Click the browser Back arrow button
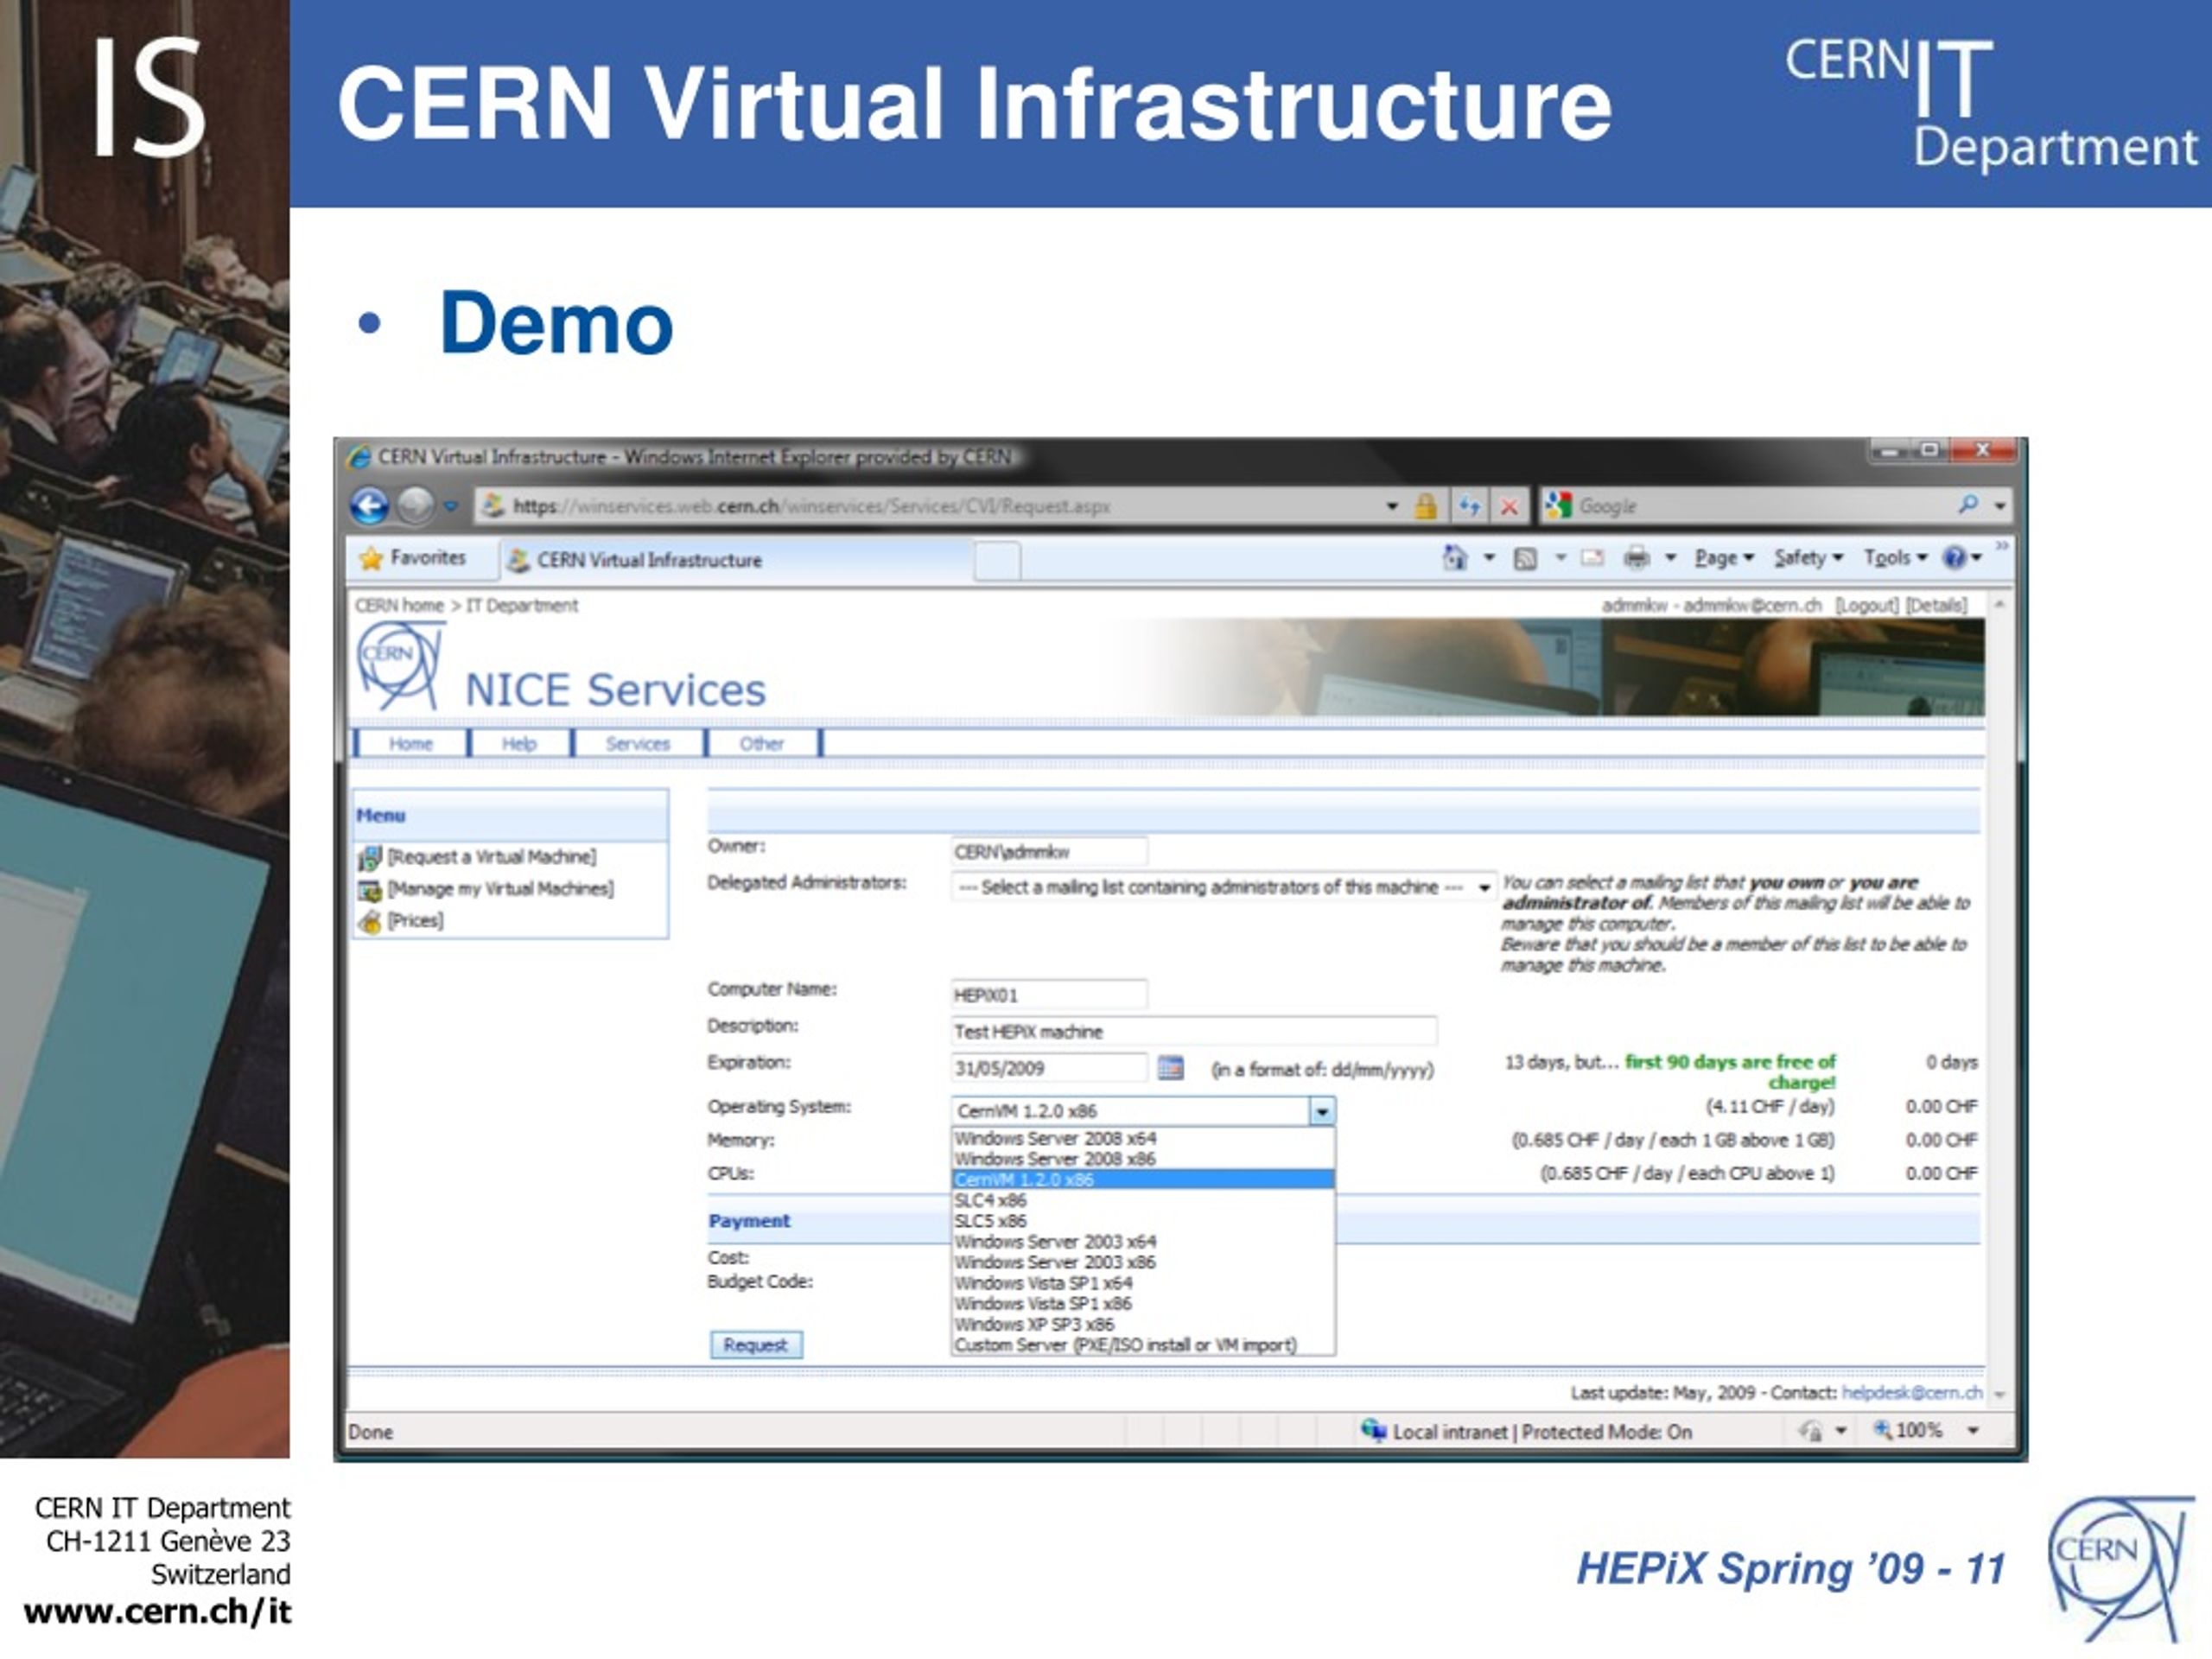Image resolution: width=2212 pixels, height=1659 pixels. click(x=369, y=506)
